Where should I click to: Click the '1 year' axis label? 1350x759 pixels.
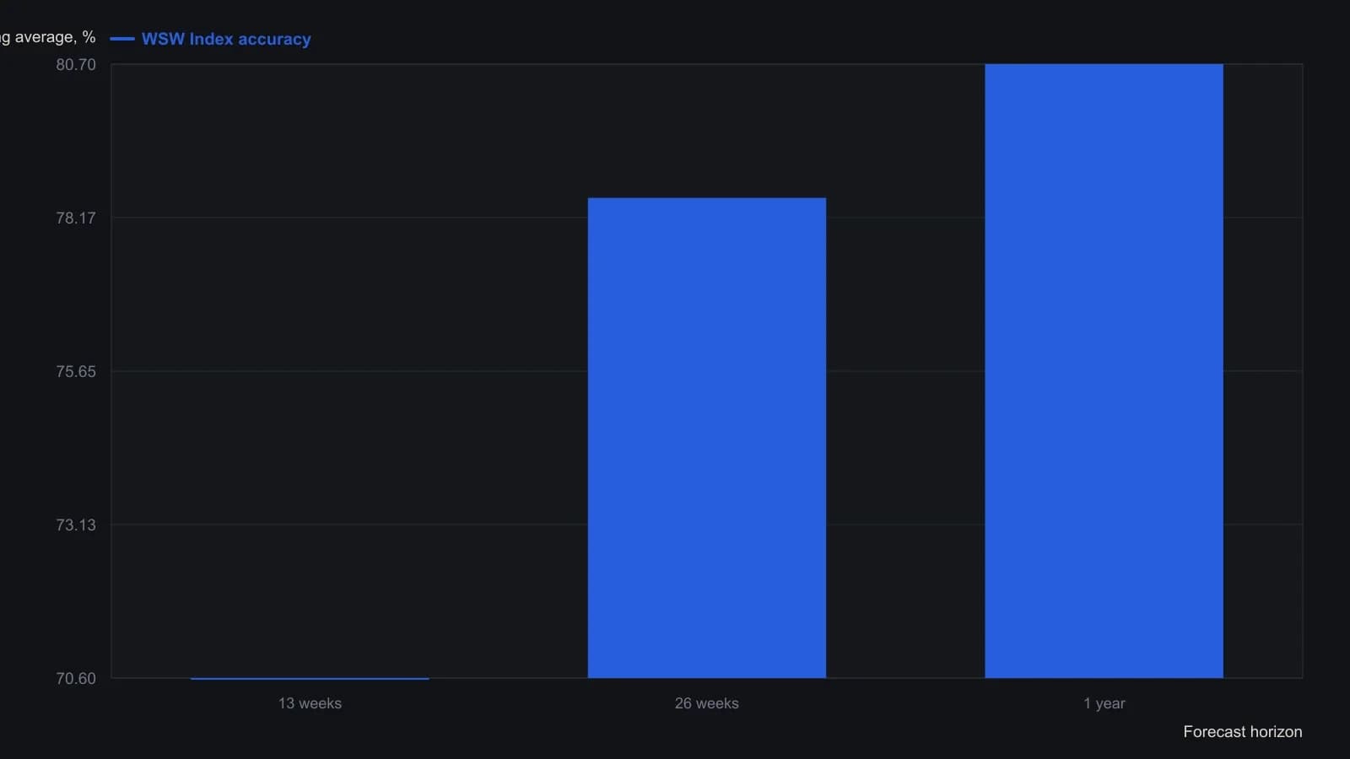pos(1104,703)
